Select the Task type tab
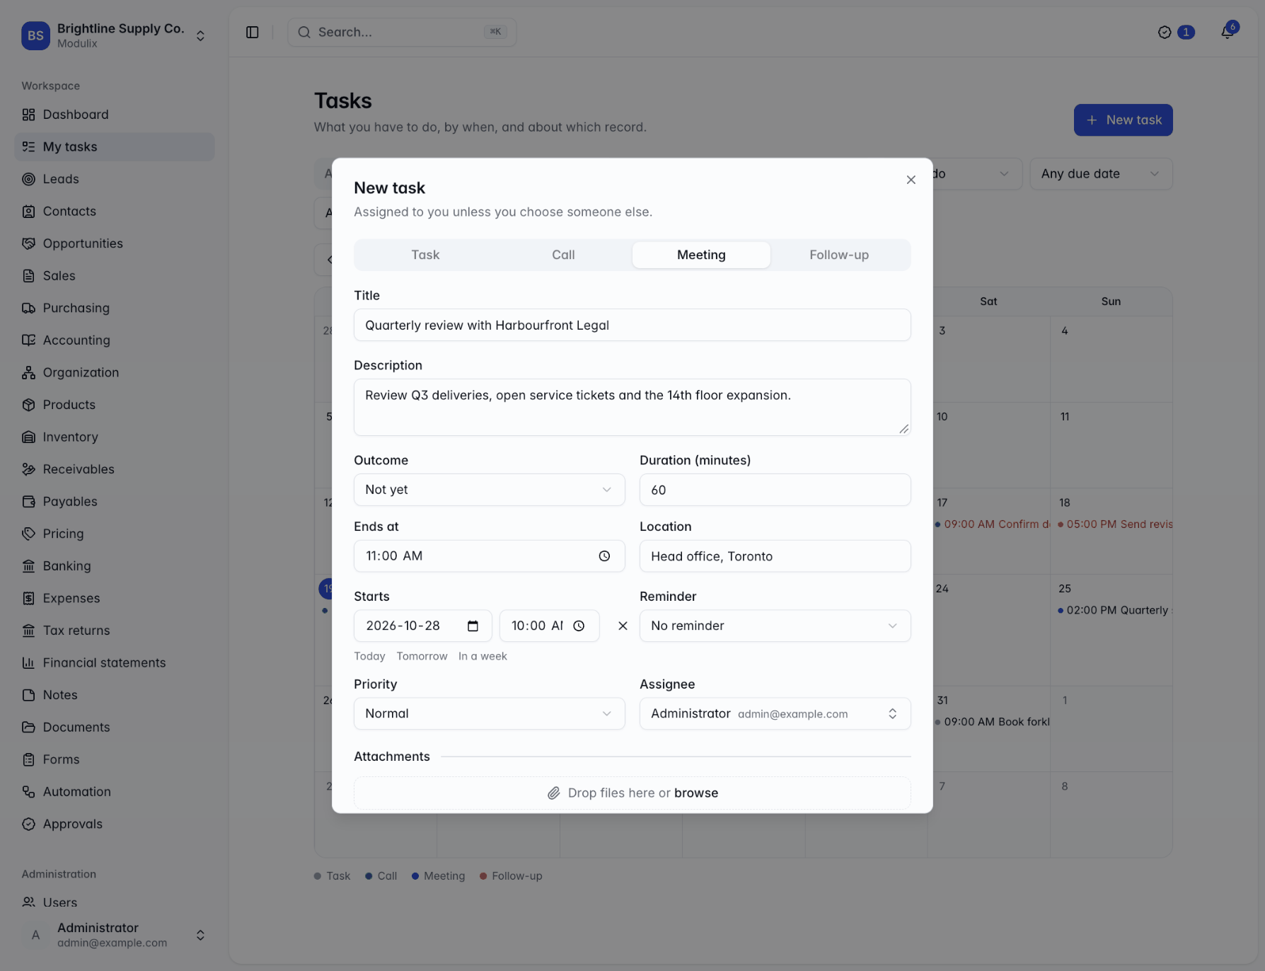 (x=425, y=255)
